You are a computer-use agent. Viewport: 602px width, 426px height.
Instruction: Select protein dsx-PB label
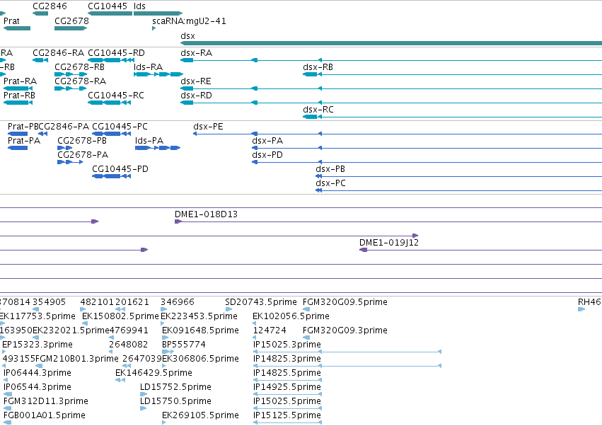[x=330, y=169]
